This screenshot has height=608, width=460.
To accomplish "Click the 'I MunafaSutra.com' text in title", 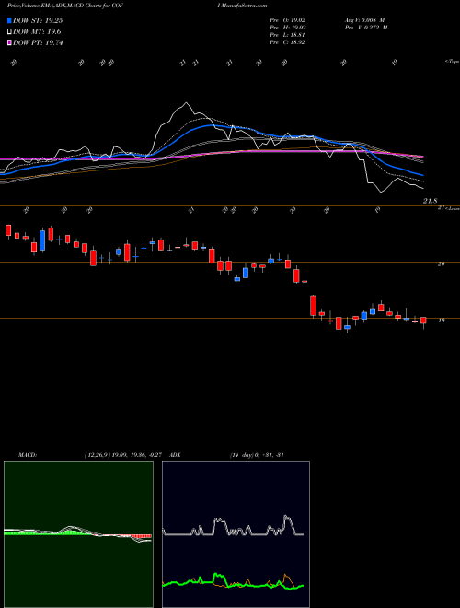I will pos(242,6).
